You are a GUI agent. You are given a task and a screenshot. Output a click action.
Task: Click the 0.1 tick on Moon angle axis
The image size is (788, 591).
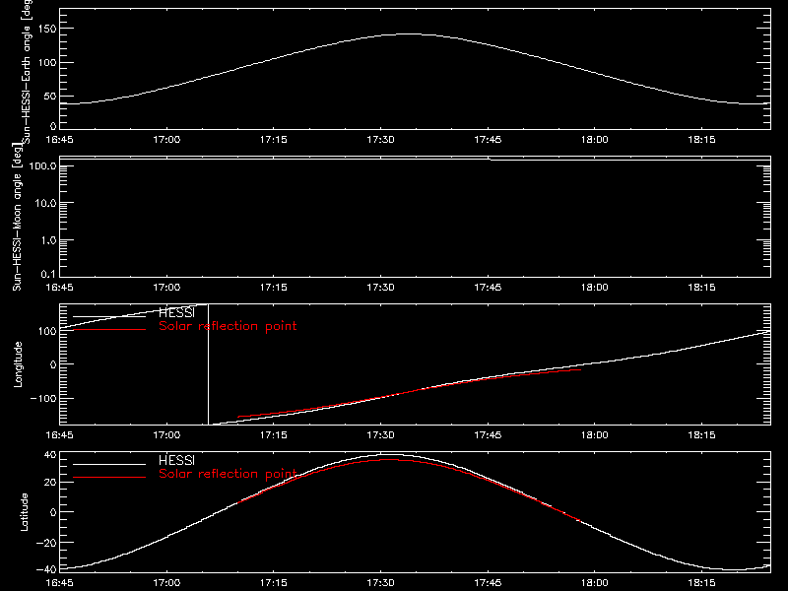[x=48, y=274]
